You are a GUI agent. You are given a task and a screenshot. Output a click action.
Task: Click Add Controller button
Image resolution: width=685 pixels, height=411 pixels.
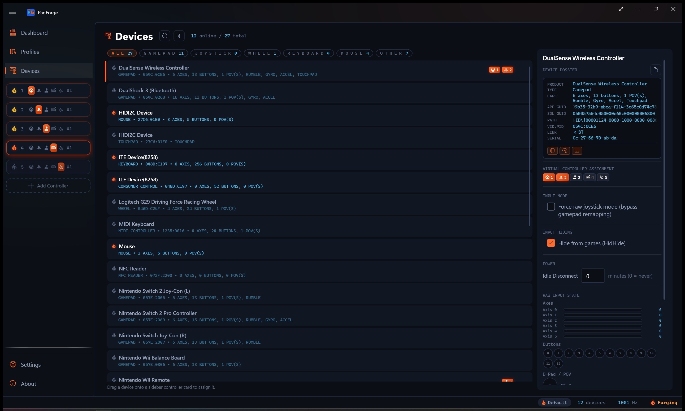[48, 186]
